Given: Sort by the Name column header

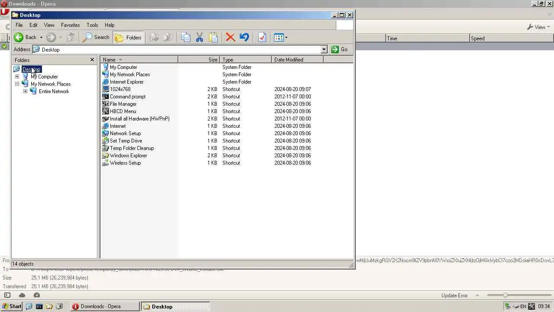Looking at the screenshot, I should click(139, 60).
